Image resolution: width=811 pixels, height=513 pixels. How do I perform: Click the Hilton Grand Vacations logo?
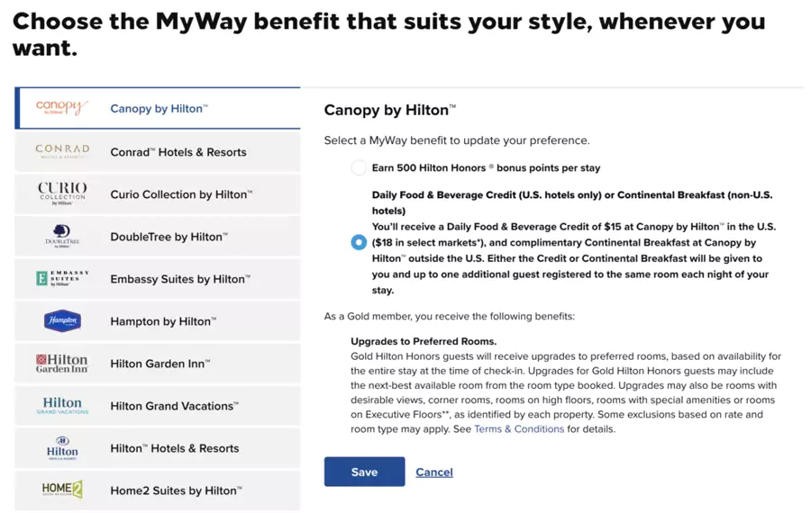[62, 405]
